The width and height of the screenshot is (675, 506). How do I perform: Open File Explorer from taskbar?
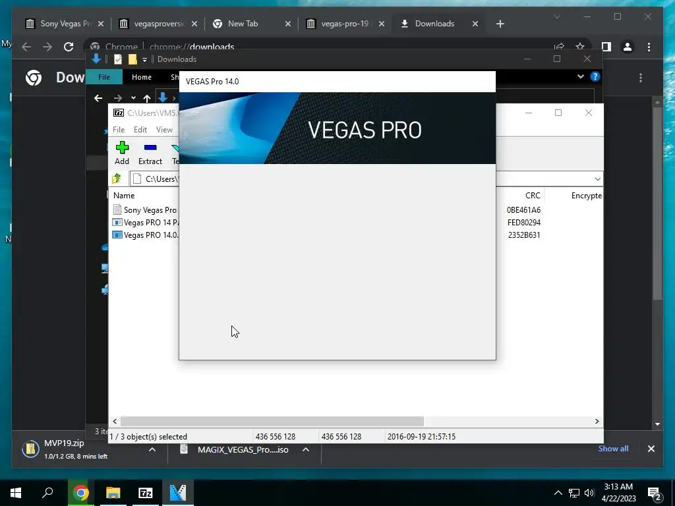113,493
